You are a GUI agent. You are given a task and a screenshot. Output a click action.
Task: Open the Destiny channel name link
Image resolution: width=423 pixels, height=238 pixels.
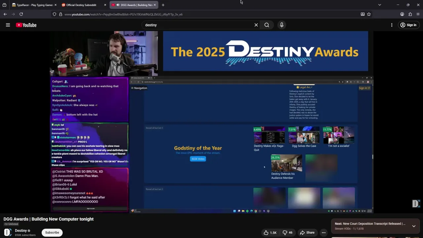click(21, 231)
